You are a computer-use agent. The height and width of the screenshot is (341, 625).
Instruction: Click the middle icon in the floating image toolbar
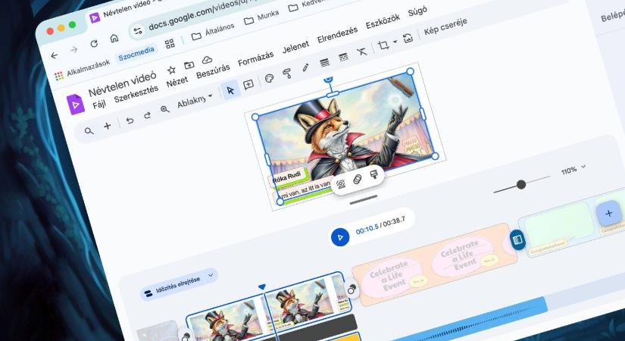tap(358, 180)
